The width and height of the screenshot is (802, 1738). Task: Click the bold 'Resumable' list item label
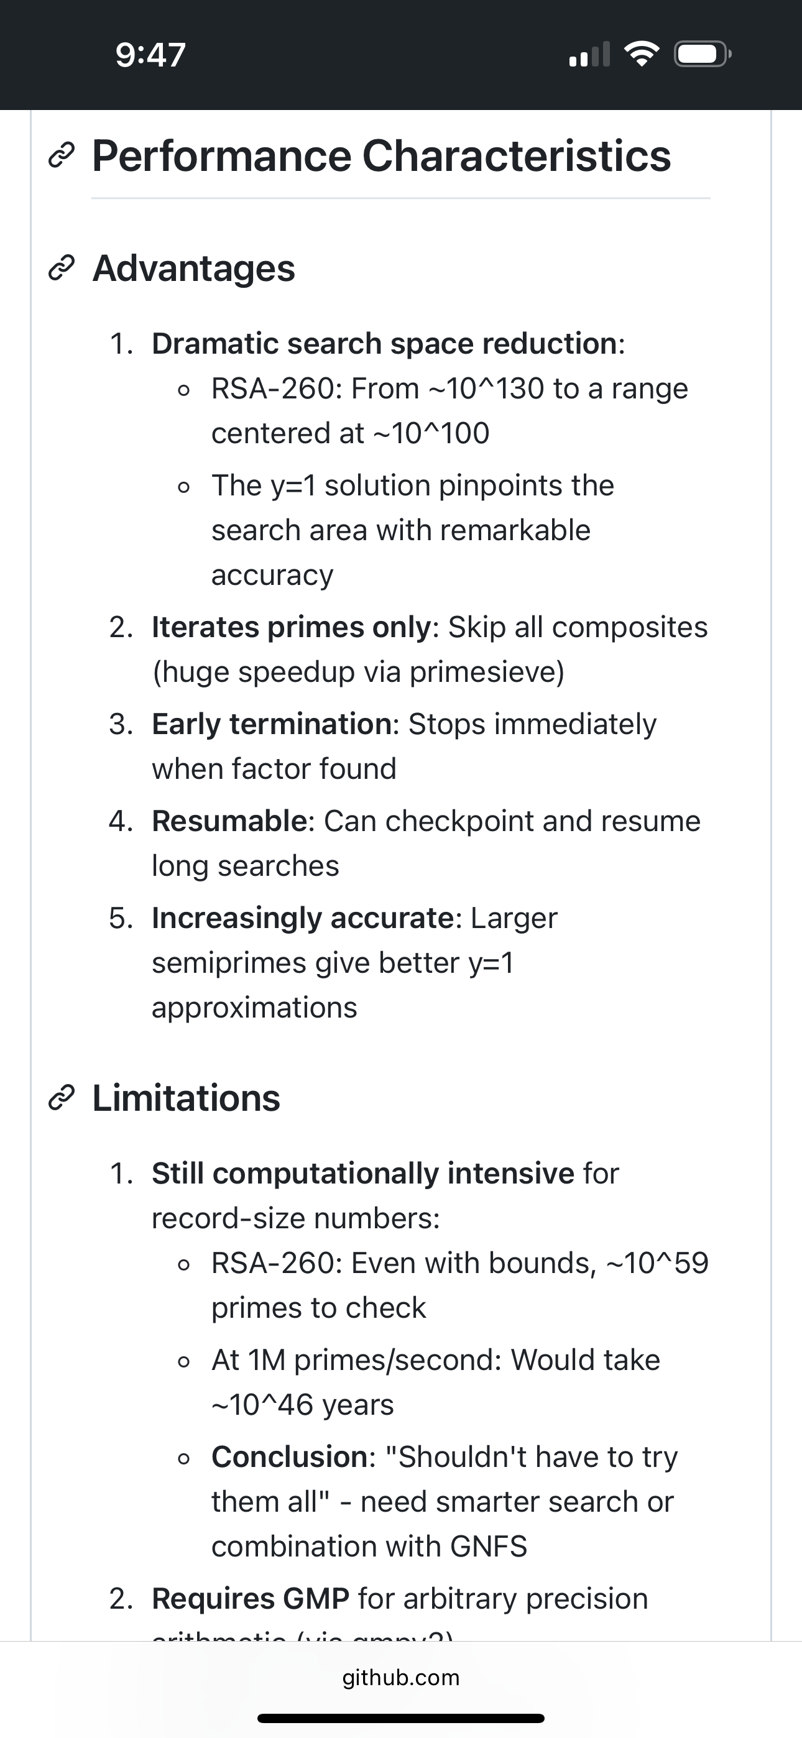229,822
